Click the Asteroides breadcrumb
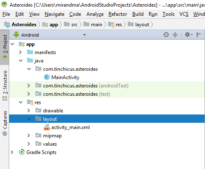Viewport: 205px width, 169px height. click(x=20, y=25)
